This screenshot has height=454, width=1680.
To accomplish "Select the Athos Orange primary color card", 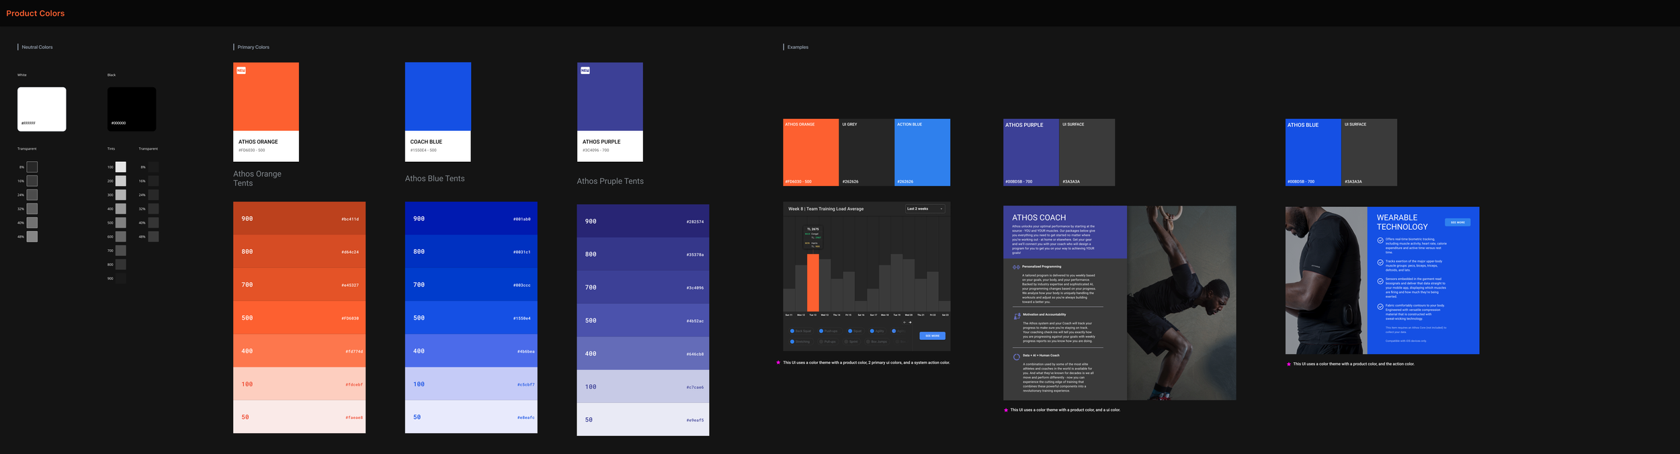I will click(266, 112).
